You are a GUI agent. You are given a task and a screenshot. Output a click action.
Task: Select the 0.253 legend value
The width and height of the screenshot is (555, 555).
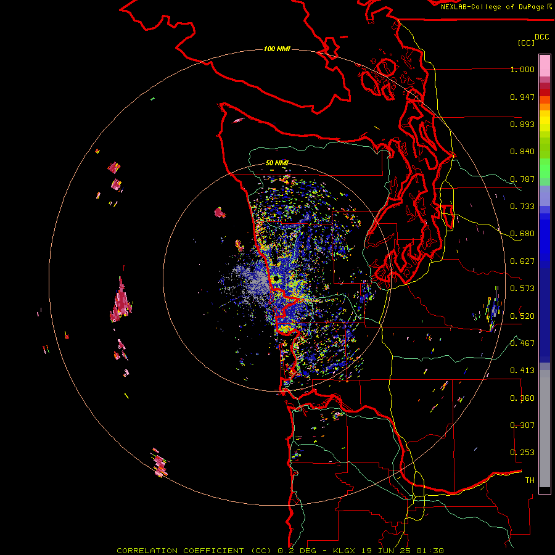522,453
